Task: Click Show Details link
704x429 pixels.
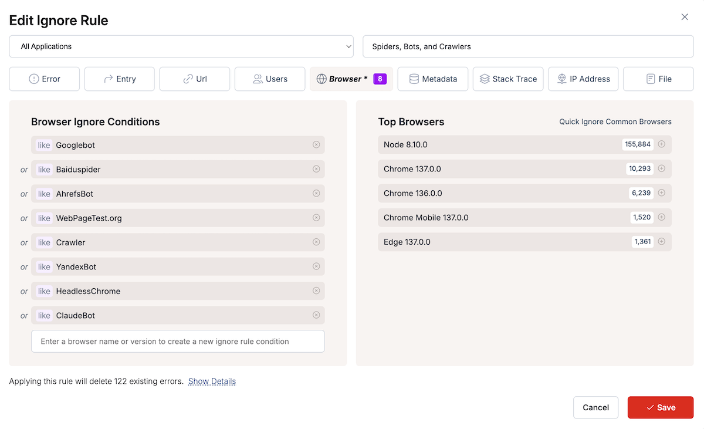Action: [x=212, y=381]
